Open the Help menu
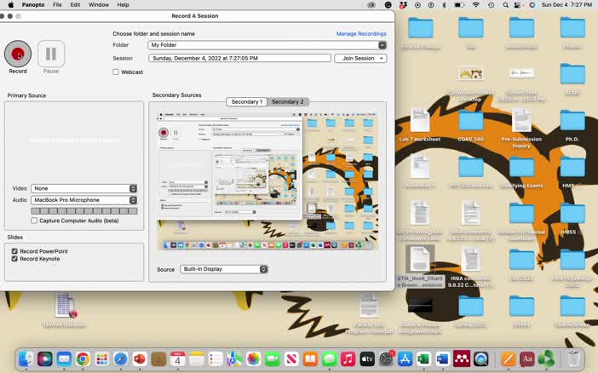Viewport: 598px width, 373px height. point(123,5)
